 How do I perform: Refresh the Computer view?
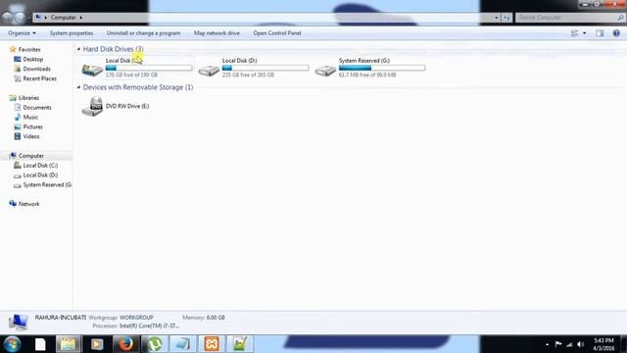(506, 18)
